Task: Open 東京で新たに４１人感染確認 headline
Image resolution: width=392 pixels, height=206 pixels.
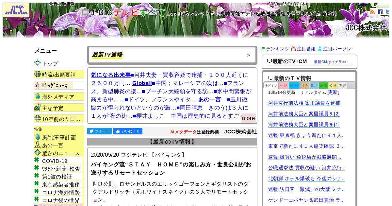Action: 306,146
